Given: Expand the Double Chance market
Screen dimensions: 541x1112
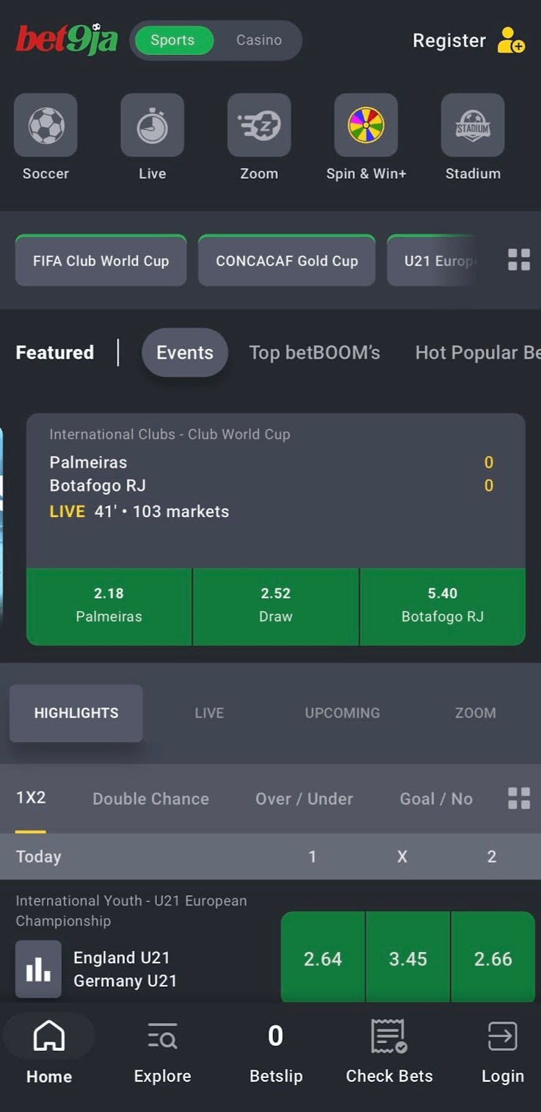Looking at the screenshot, I should tap(150, 799).
